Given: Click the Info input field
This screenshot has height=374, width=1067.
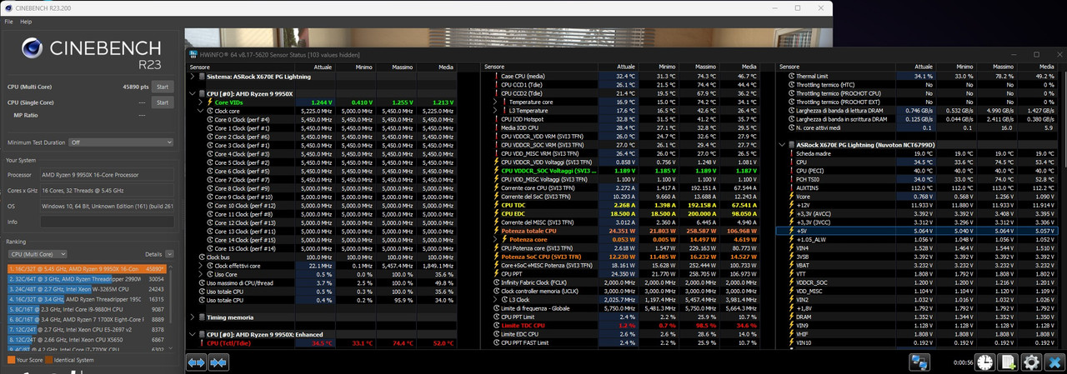Looking at the screenshot, I should pos(108,222).
